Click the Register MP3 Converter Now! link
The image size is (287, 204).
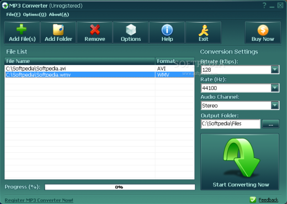point(39,200)
